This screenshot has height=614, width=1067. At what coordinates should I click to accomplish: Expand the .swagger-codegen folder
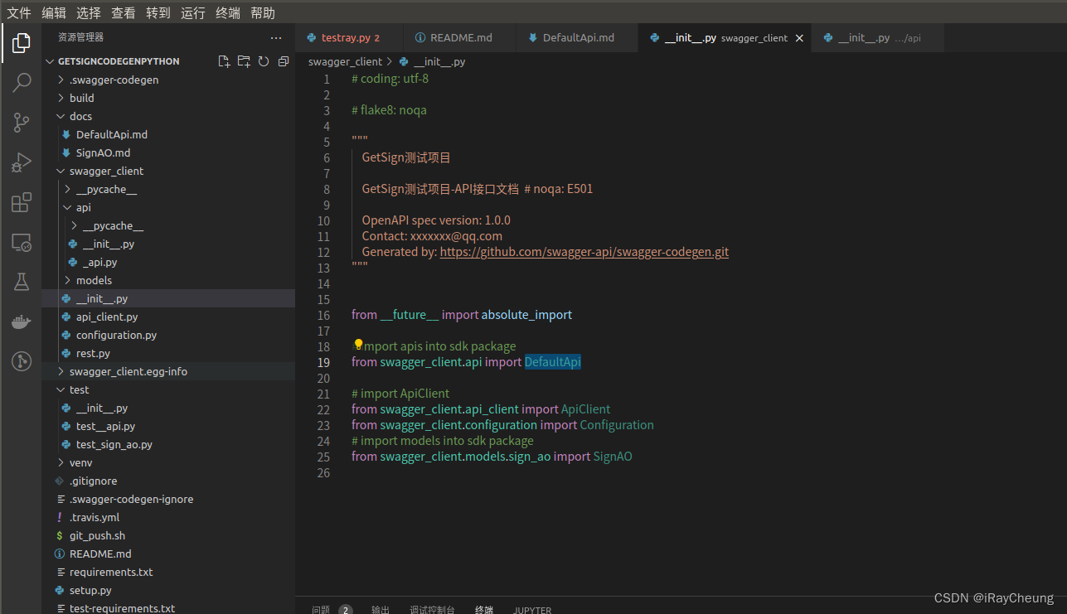tap(168, 80)
